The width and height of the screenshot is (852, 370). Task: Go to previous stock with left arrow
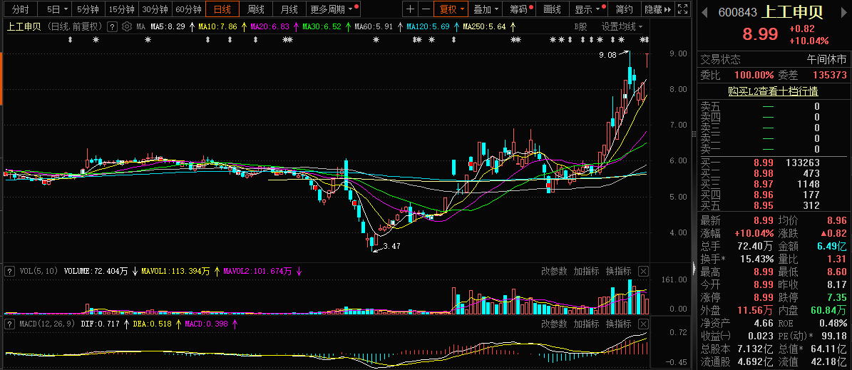point(704,12)
